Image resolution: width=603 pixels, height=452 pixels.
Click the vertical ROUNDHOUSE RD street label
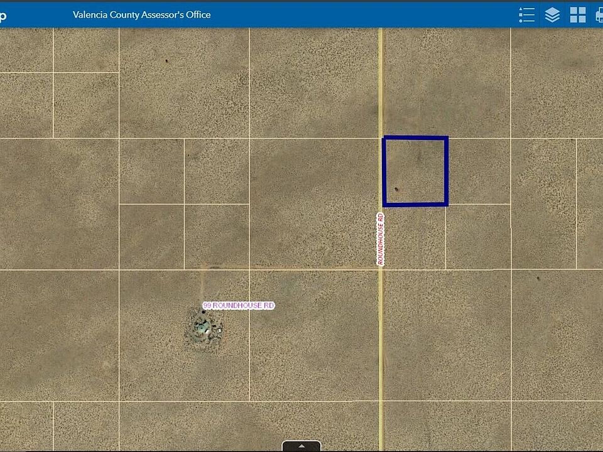click(381, 239)
